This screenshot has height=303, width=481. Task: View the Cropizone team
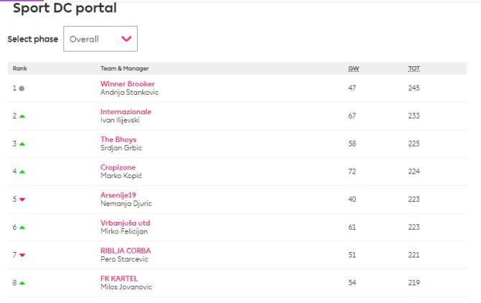118,167
